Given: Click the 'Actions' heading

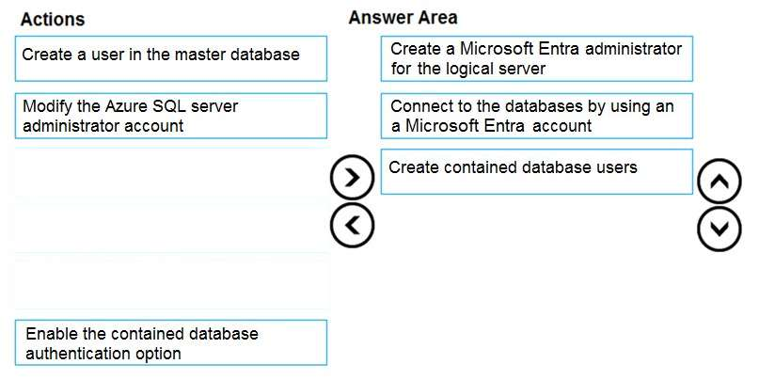Looking at the screenshot, I should [53, 19].
